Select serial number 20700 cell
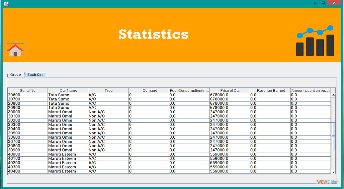This screenshot has height=189, width=344. pyautogui.click(x=28, y=99)
